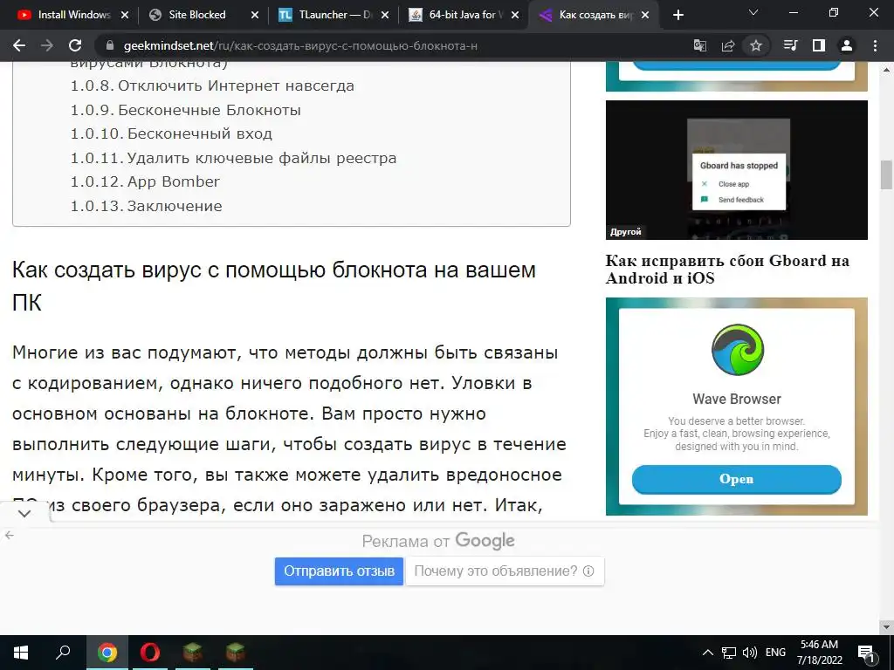Open the Gboard has stopped article thumbnail

tap(737, 170)
